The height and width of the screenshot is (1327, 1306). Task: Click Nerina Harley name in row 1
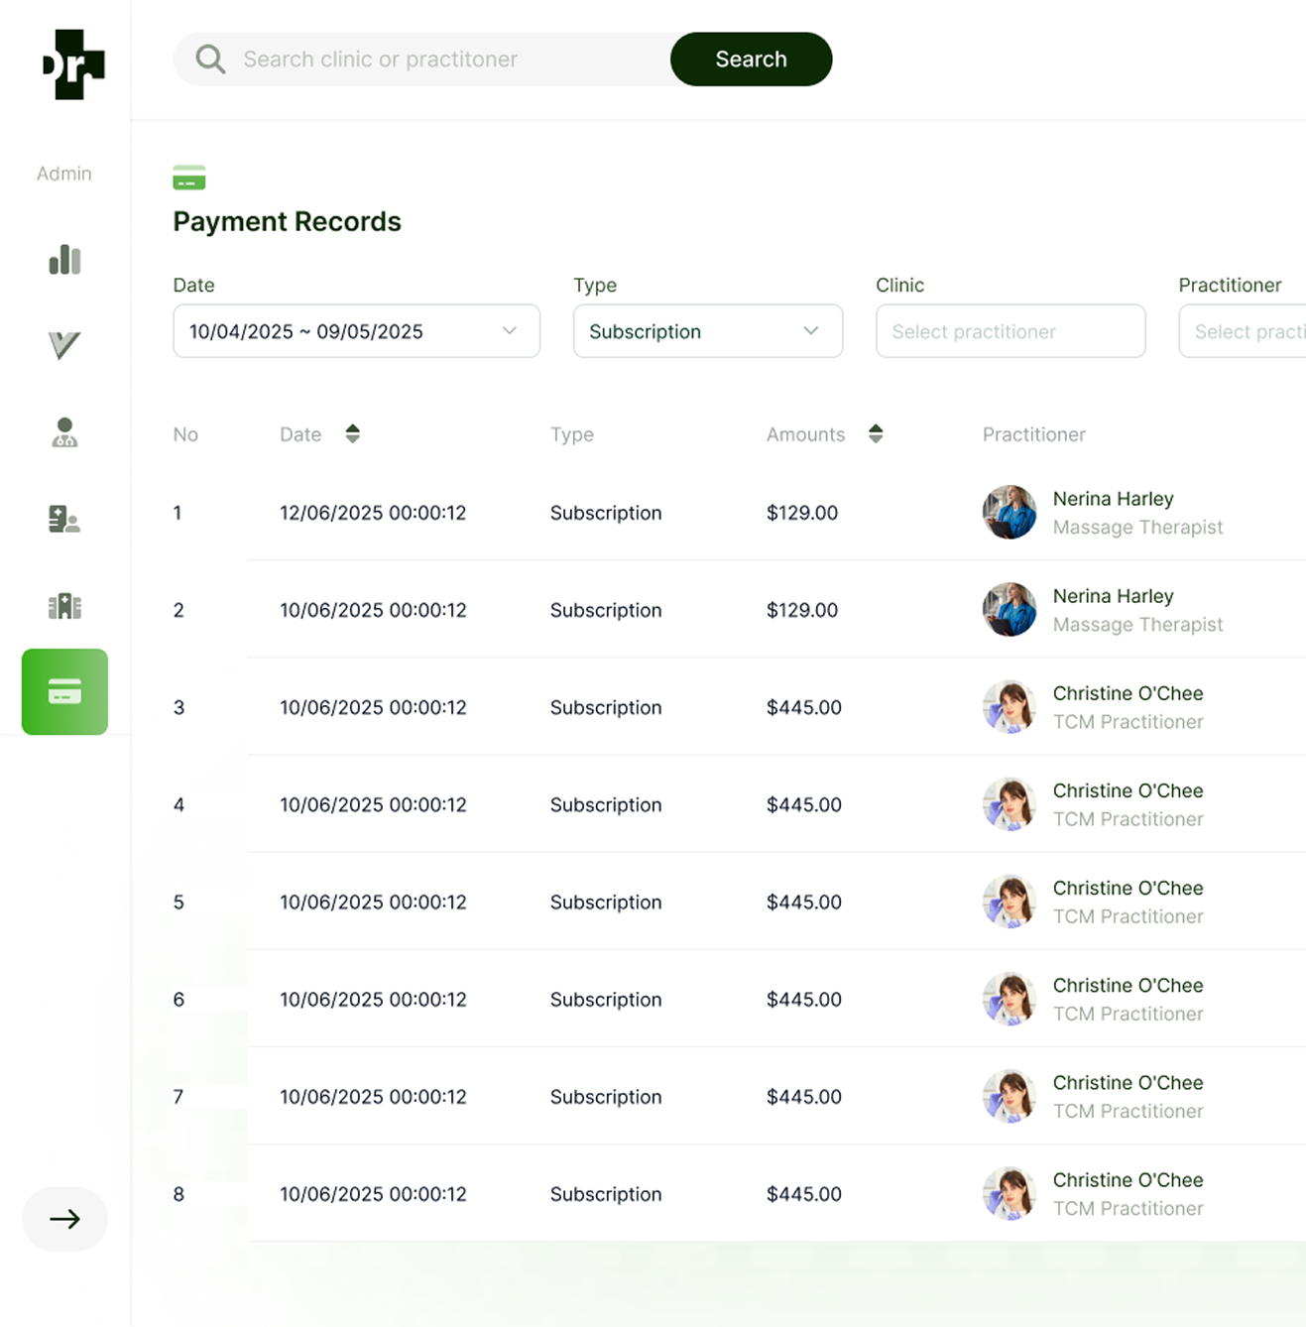pyautogui.click(x=1113, y=498)
